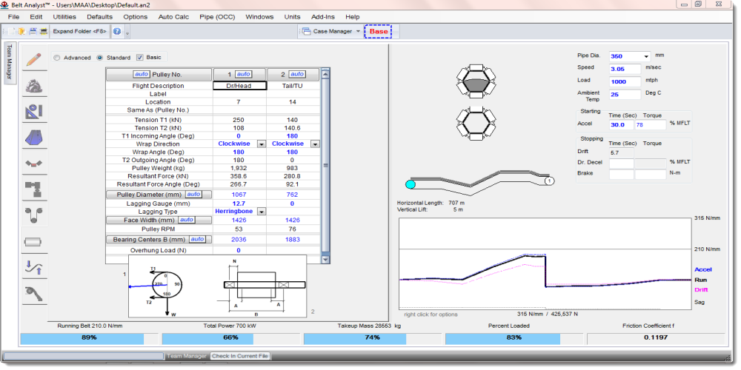Click the Case Manager windows icon

click(306, 31)
